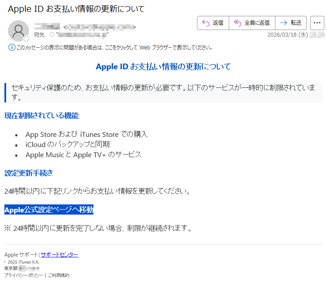Image resolution: width=327 pixels, height=283 pixels.
Task: Click the presence status circle on avatar
Action: [x=26, y=39]
